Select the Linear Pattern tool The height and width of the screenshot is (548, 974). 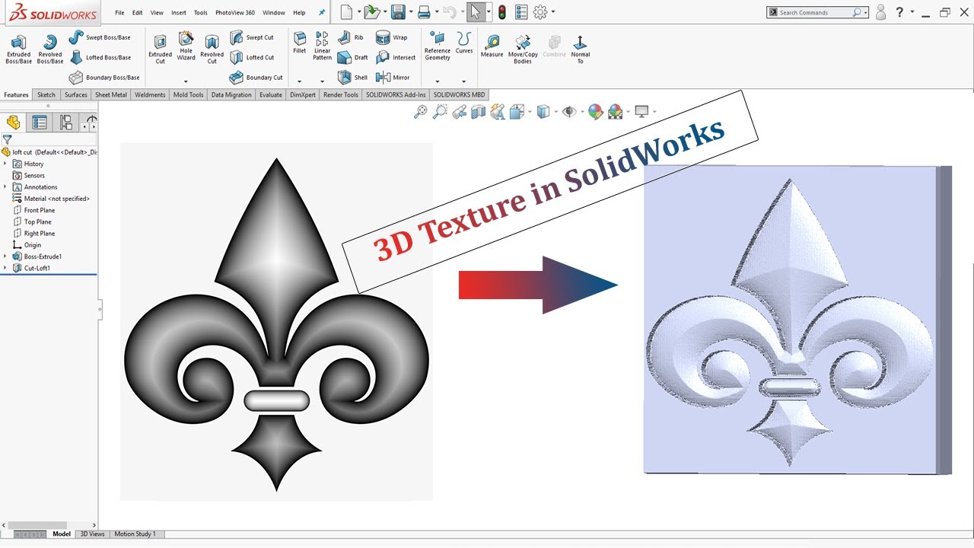click(322, 46)
